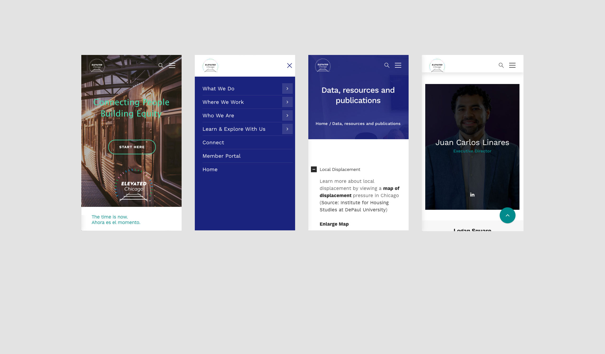The width and height of the screenshot is (605, 354).
Task: Click the teal scroll-to-top arrow button
Action: coord(507,215)
